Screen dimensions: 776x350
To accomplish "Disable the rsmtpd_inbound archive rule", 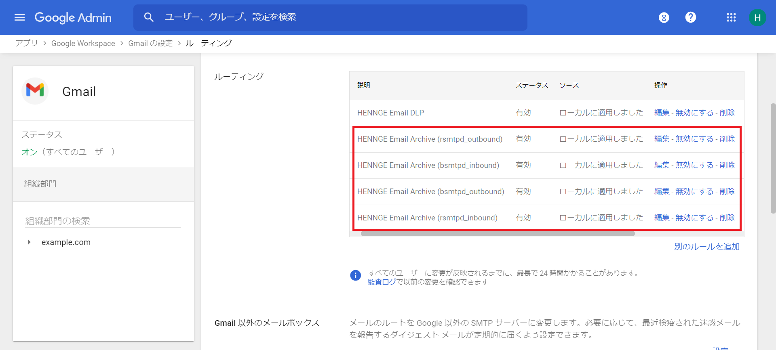I will 694,218.
